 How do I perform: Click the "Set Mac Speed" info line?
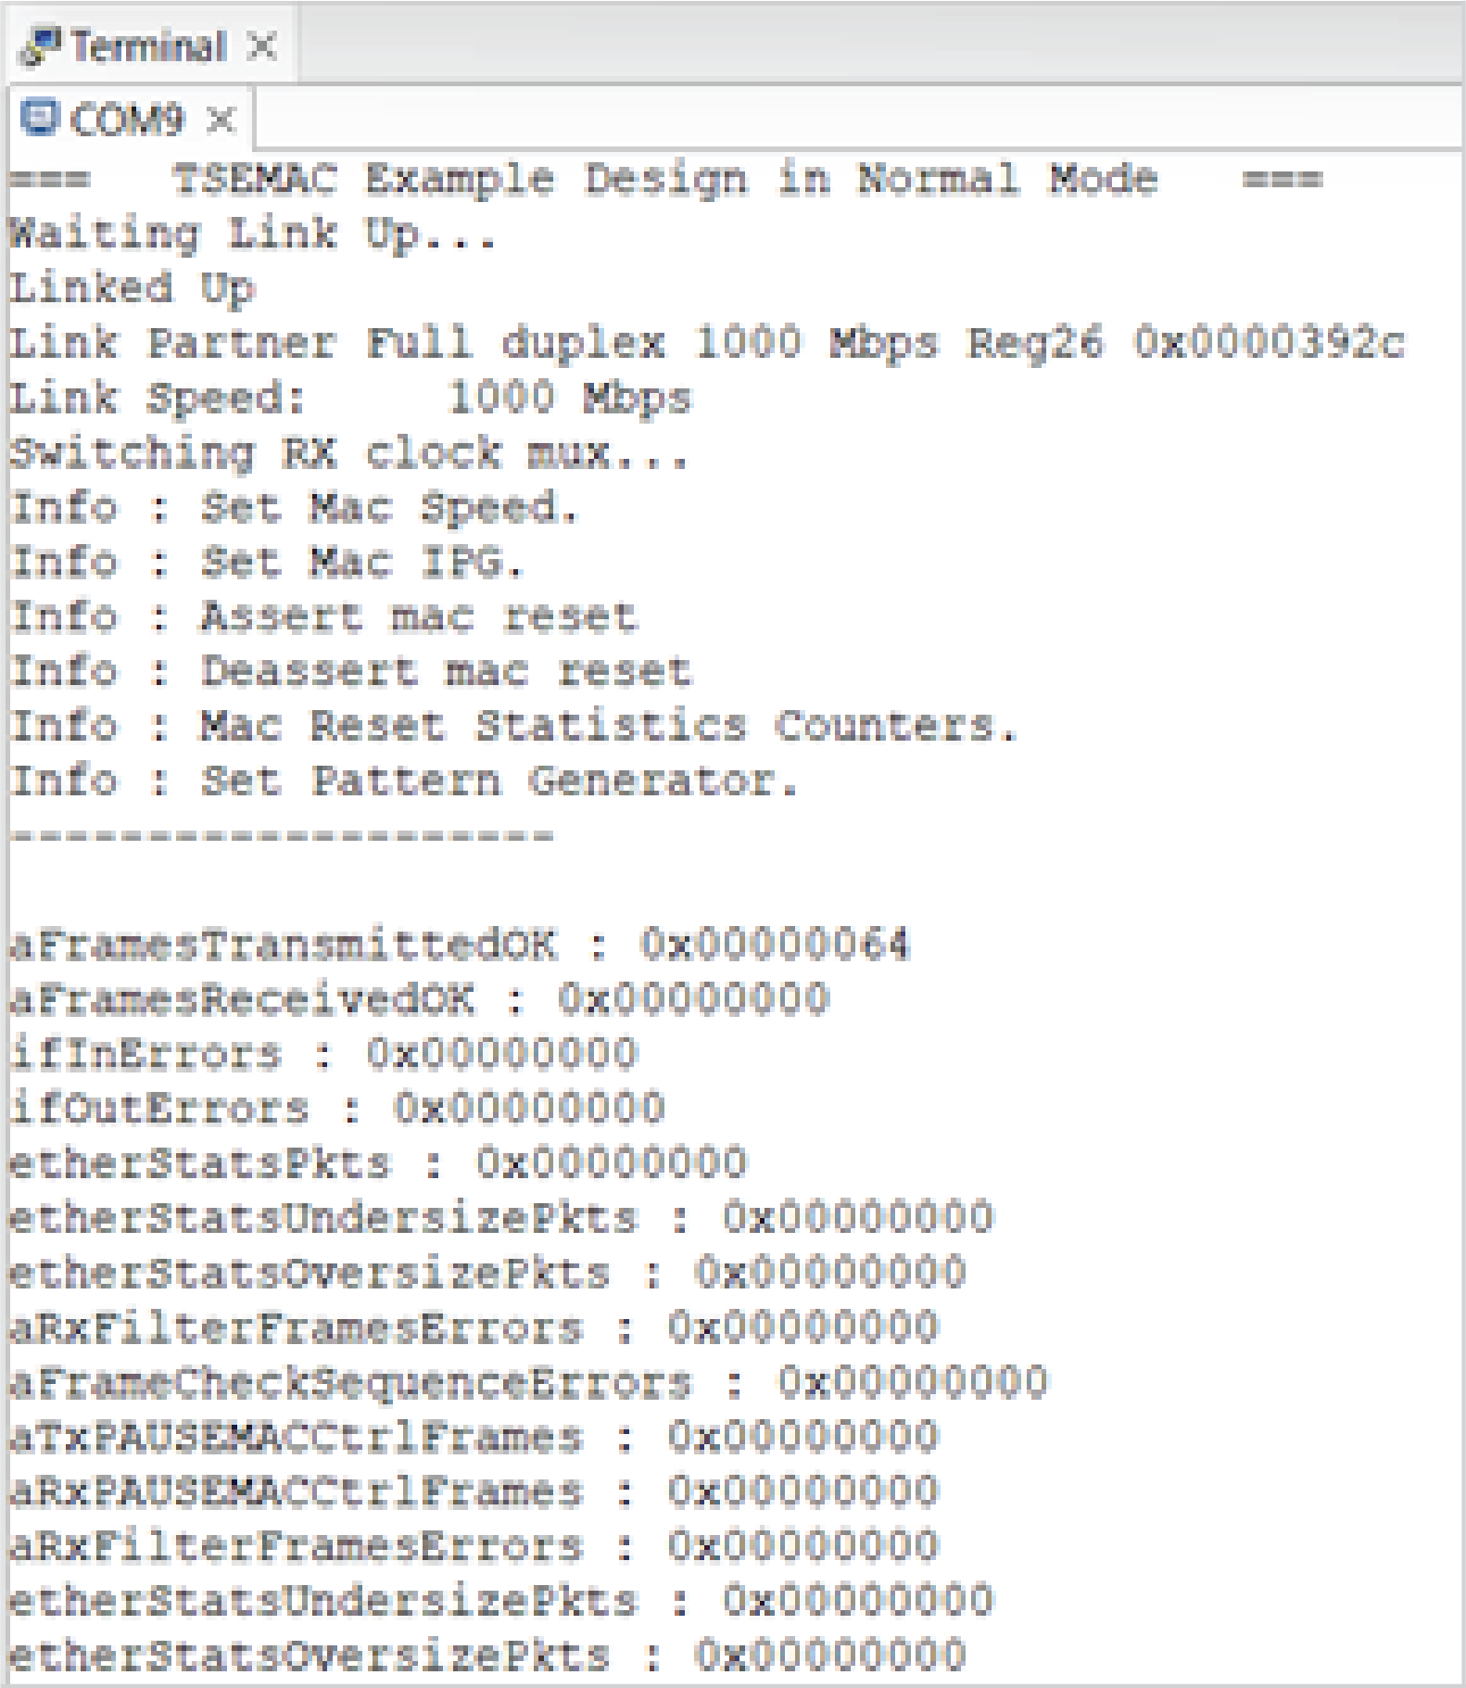295,508
